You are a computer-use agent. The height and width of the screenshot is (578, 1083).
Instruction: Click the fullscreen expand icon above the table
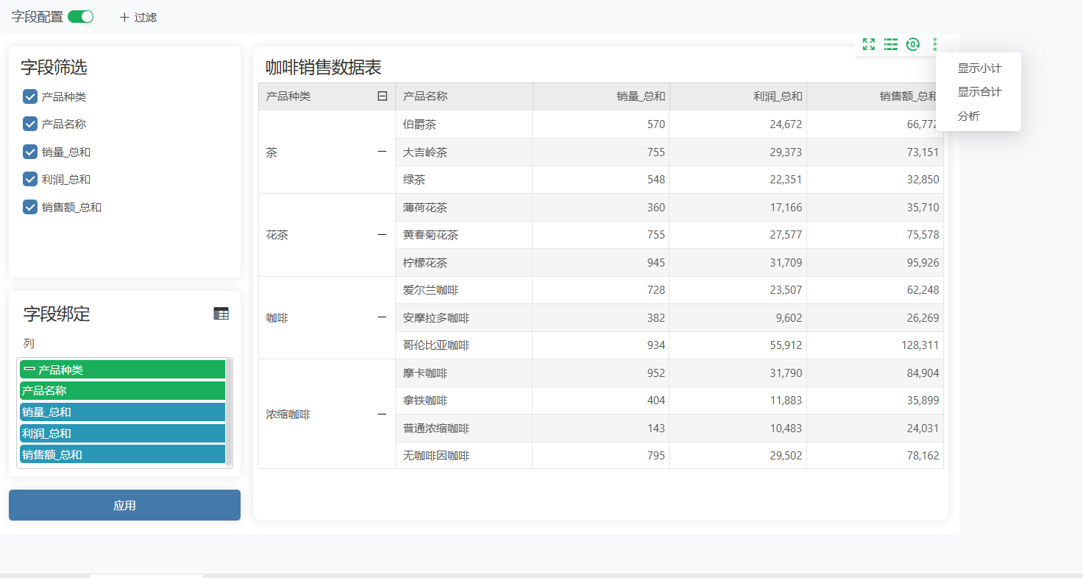(x=869, y=44)
